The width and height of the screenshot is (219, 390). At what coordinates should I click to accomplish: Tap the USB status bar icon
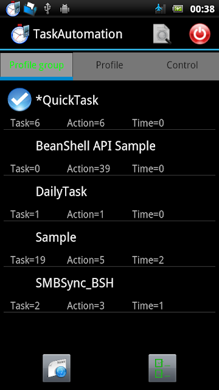tap(47, 9)
